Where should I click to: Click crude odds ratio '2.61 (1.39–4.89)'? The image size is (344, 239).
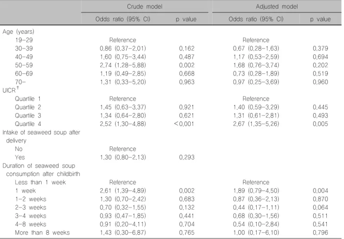click(x=123, y=191)
